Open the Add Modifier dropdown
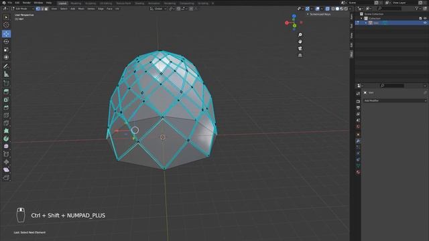This screenshot has width=429, height=241. (395, 100)
